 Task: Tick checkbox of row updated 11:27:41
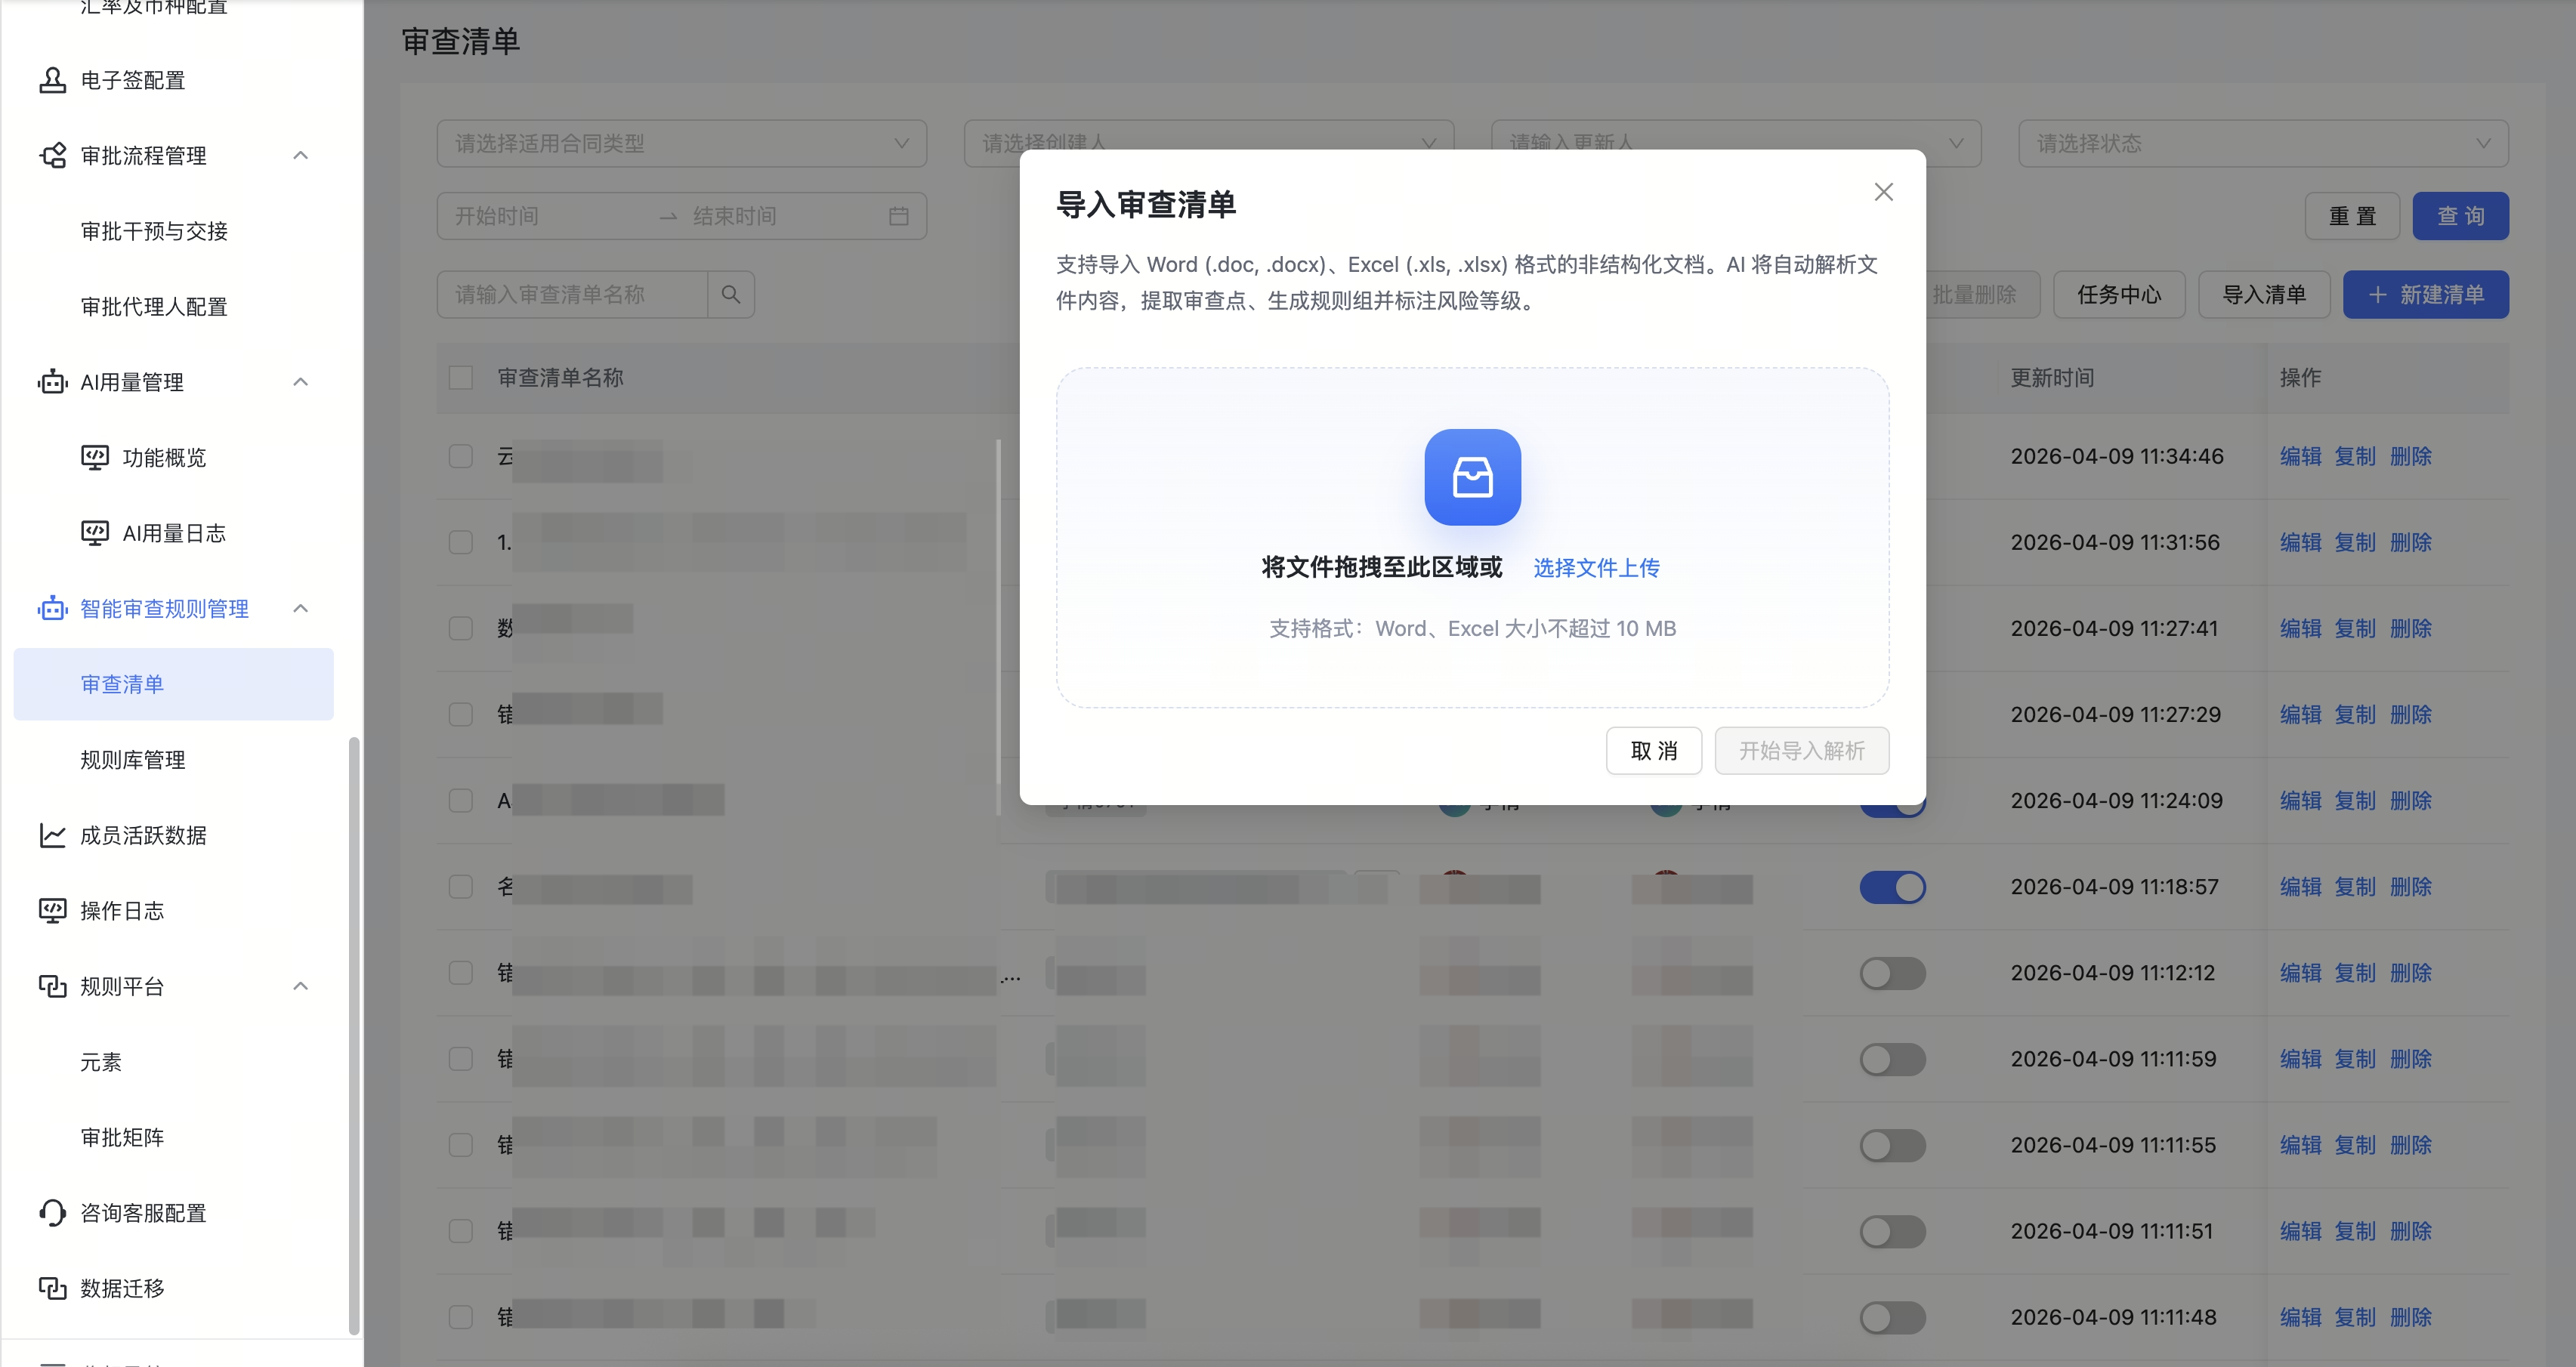pos(460,628)
